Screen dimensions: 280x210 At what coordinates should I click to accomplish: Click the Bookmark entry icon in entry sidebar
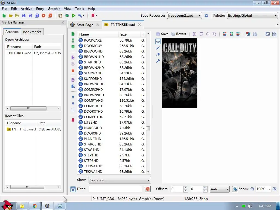(73, 120)
